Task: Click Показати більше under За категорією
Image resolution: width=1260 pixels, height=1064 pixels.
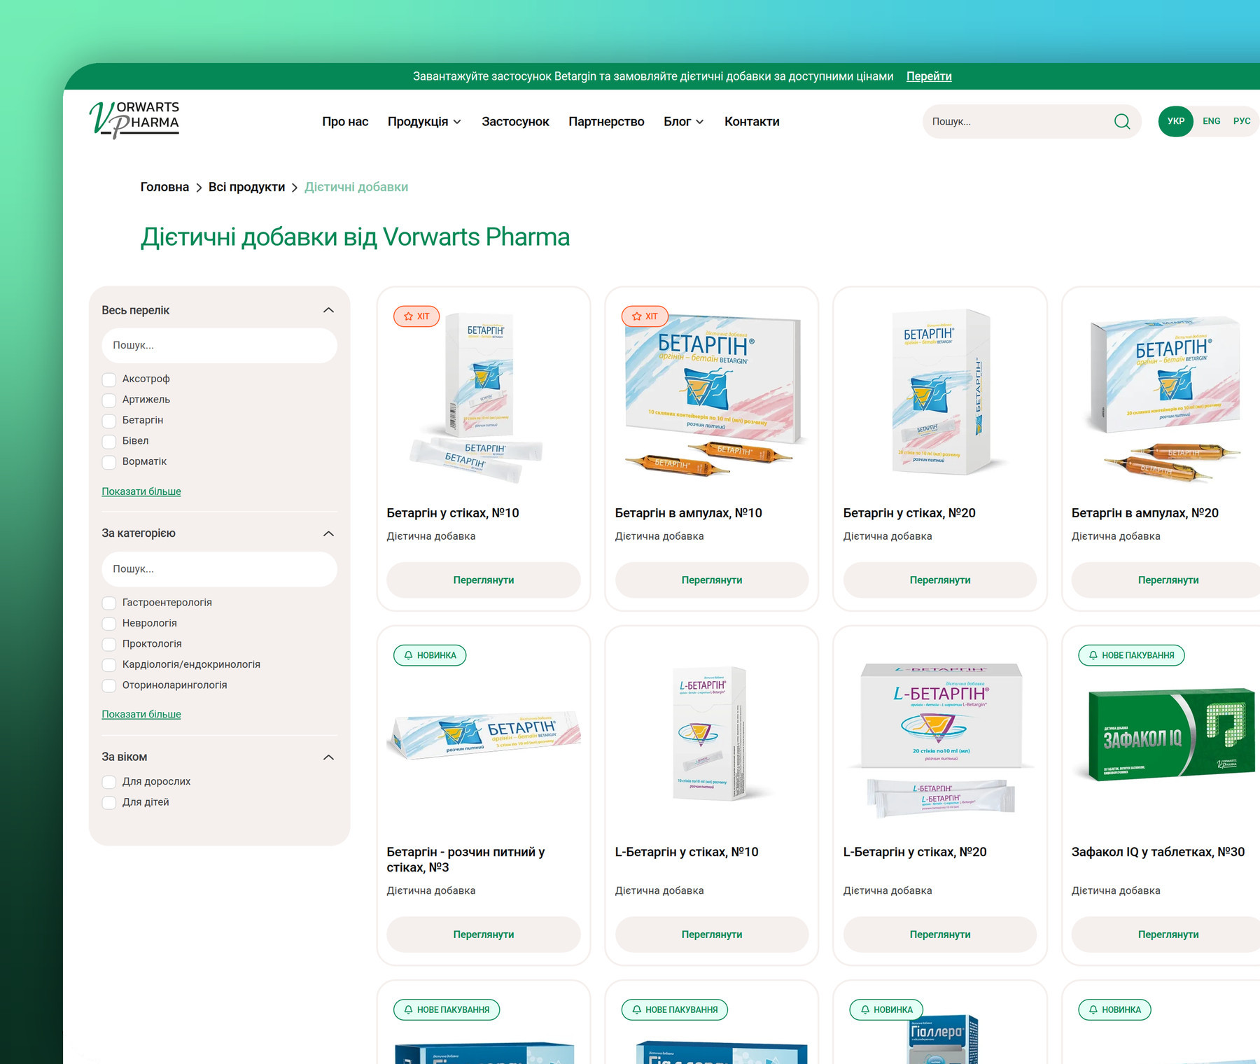Action: [x=141, y=714]
